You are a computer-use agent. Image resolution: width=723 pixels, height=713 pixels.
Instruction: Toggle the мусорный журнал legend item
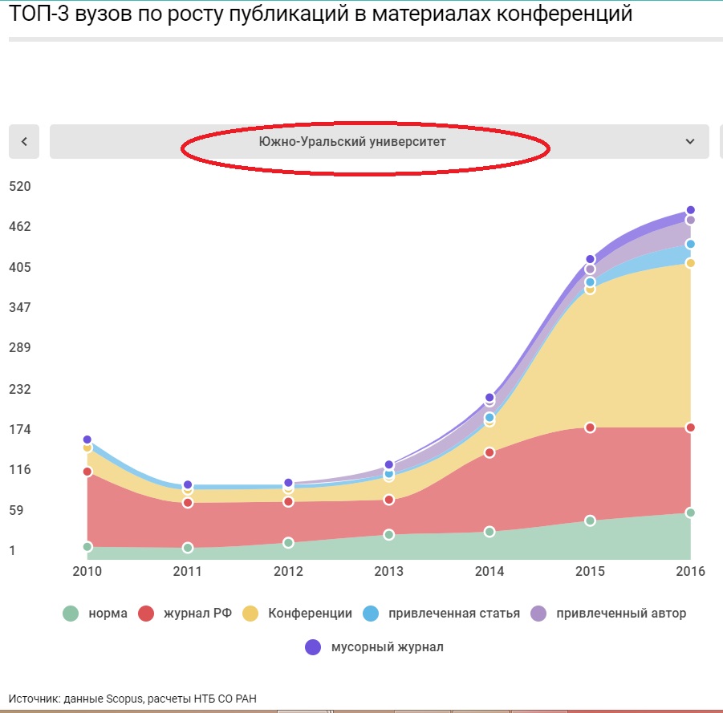(x=387, y=647)
